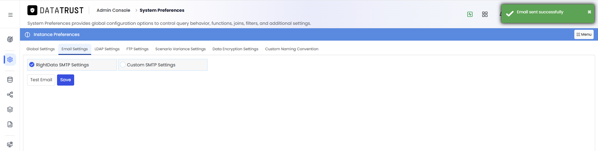Image resolution: width=598 pixels, height=151 pixels.
Task: Open the settings gear sidebar icon
Action: [10, 60]
